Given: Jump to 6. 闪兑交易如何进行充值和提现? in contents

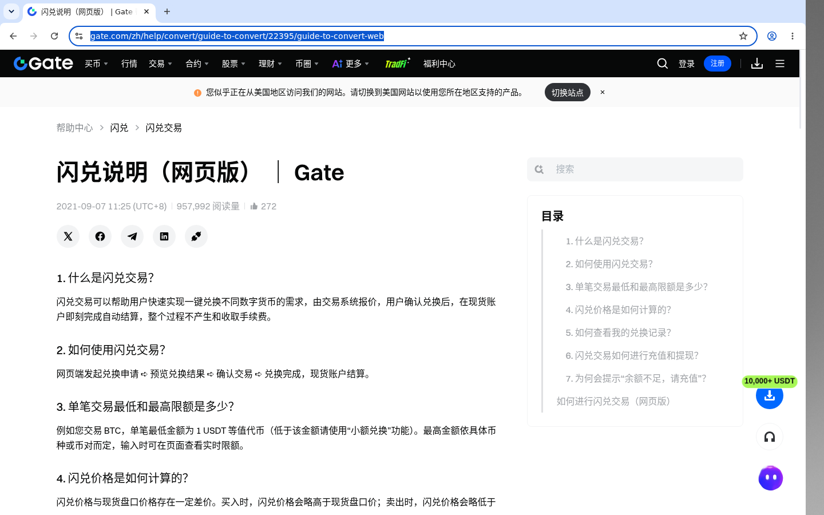Looking at the screenshot, I should point(632,355).
